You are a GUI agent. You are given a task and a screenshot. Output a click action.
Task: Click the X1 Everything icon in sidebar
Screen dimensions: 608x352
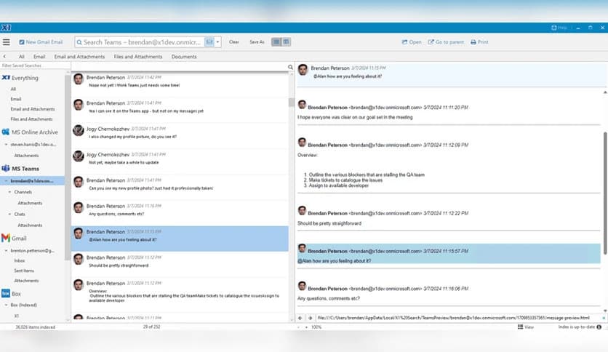6,78
